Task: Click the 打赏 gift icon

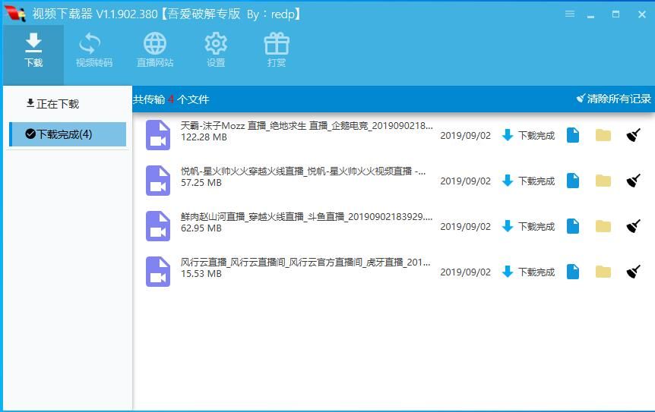Action: point(277,50)
